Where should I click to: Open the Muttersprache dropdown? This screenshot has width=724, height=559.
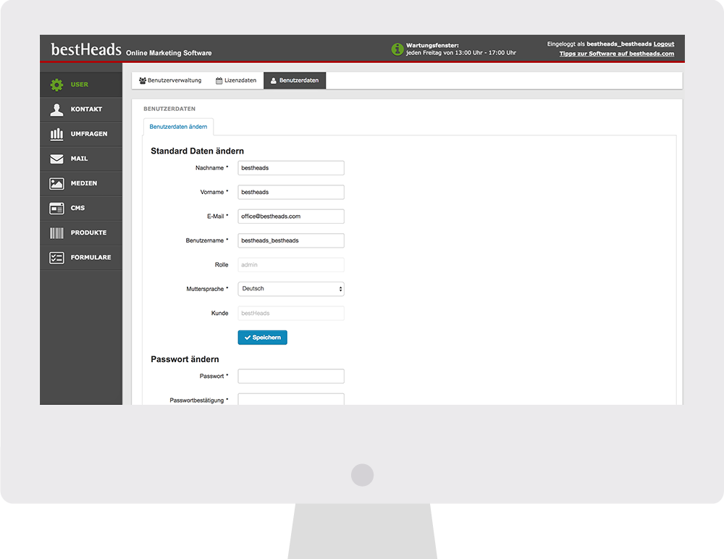click(x=291, y=289)
